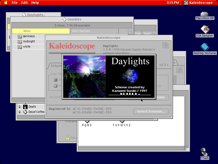Image resolution: width=218 pixels, height=164 pixels.
Task: Toggle the unchecked checkbox in Kaleidoscope window
Action: tap(56, 80)
